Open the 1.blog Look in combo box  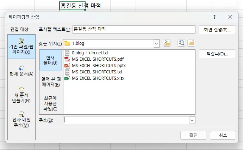pyautogui.click(x=111, y=43)
